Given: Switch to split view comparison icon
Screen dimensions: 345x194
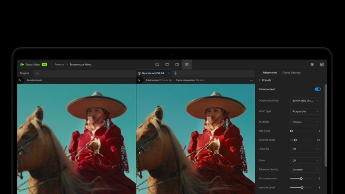Looking at the screenshot, I should pyautogui.click(x=177, y=65).
